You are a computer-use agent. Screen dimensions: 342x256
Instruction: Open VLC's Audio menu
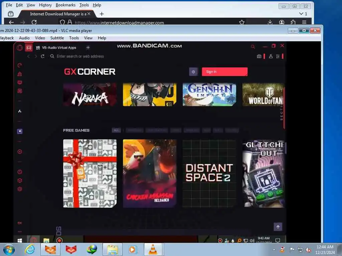coord(24,38)
